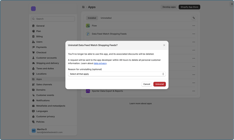Click the Xporter app icon
This screenshot has width=234, height=140.
point(88,91)
